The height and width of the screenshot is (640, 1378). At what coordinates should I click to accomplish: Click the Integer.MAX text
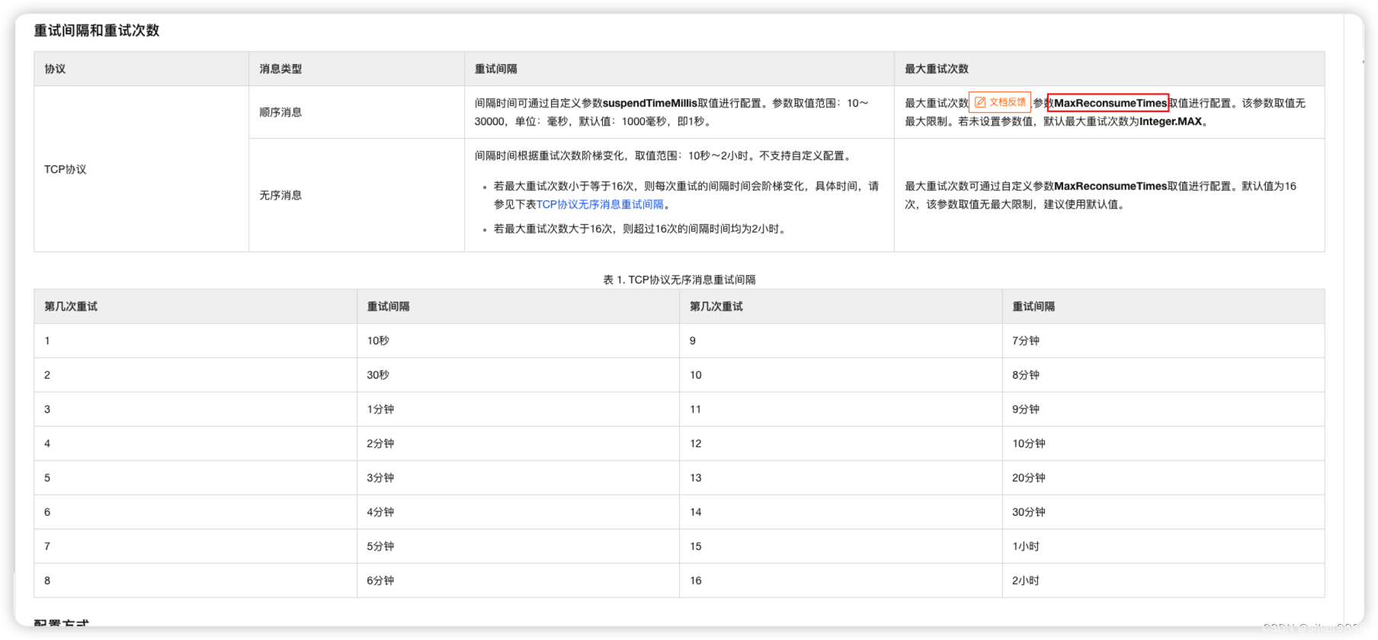tap(1170, 121)
